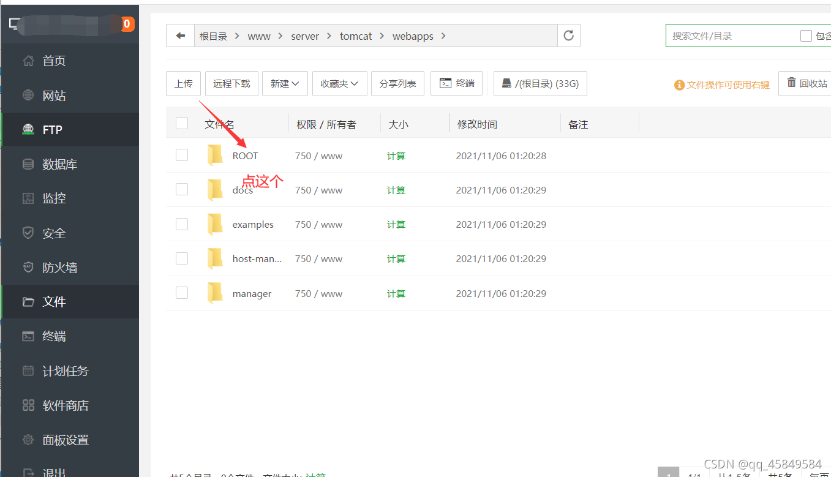831x477 pixels.
Task: Click the examples folder icon
Action: click(215, 224)
